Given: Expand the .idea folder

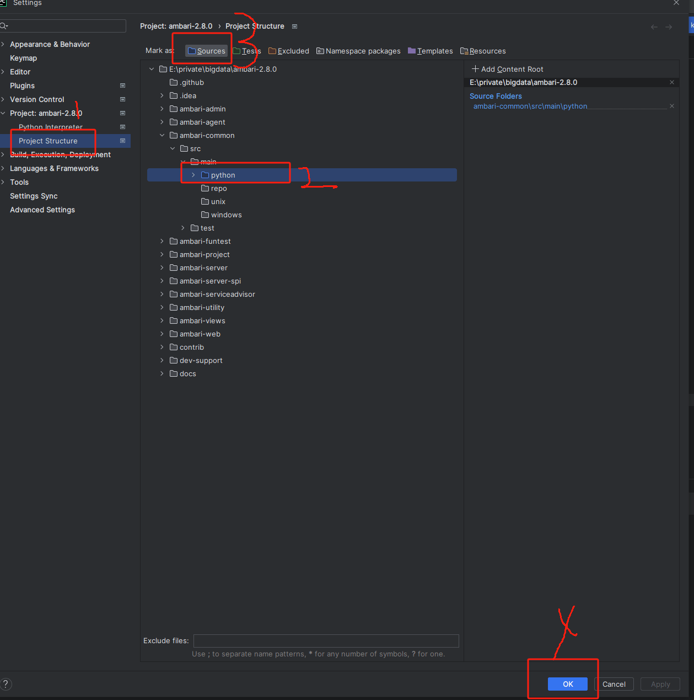Looking at the screenshot, I should click(x=162, y=95).
